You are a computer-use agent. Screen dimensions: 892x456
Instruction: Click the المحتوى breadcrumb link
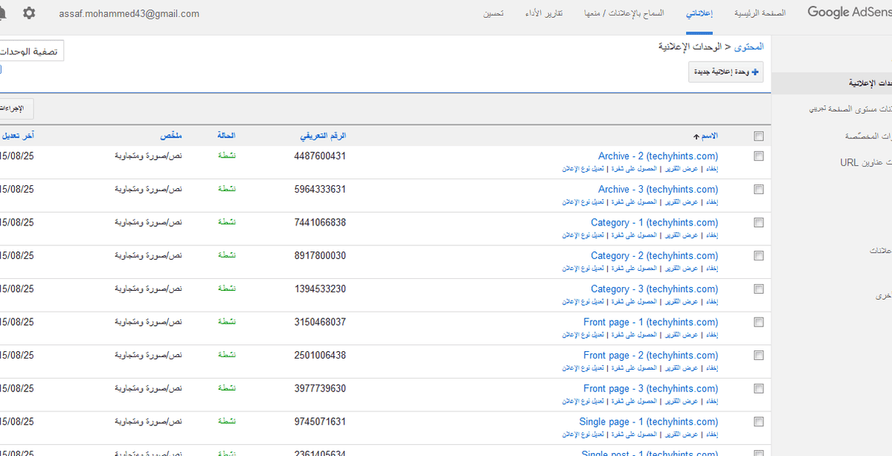[751, 47]
